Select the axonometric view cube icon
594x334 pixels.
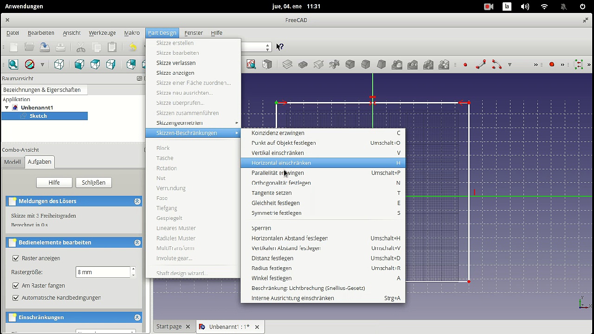(59, 64)
